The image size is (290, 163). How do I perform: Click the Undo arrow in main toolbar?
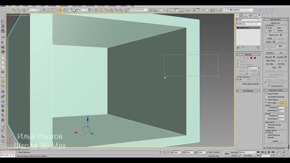[x=4, y=10]
